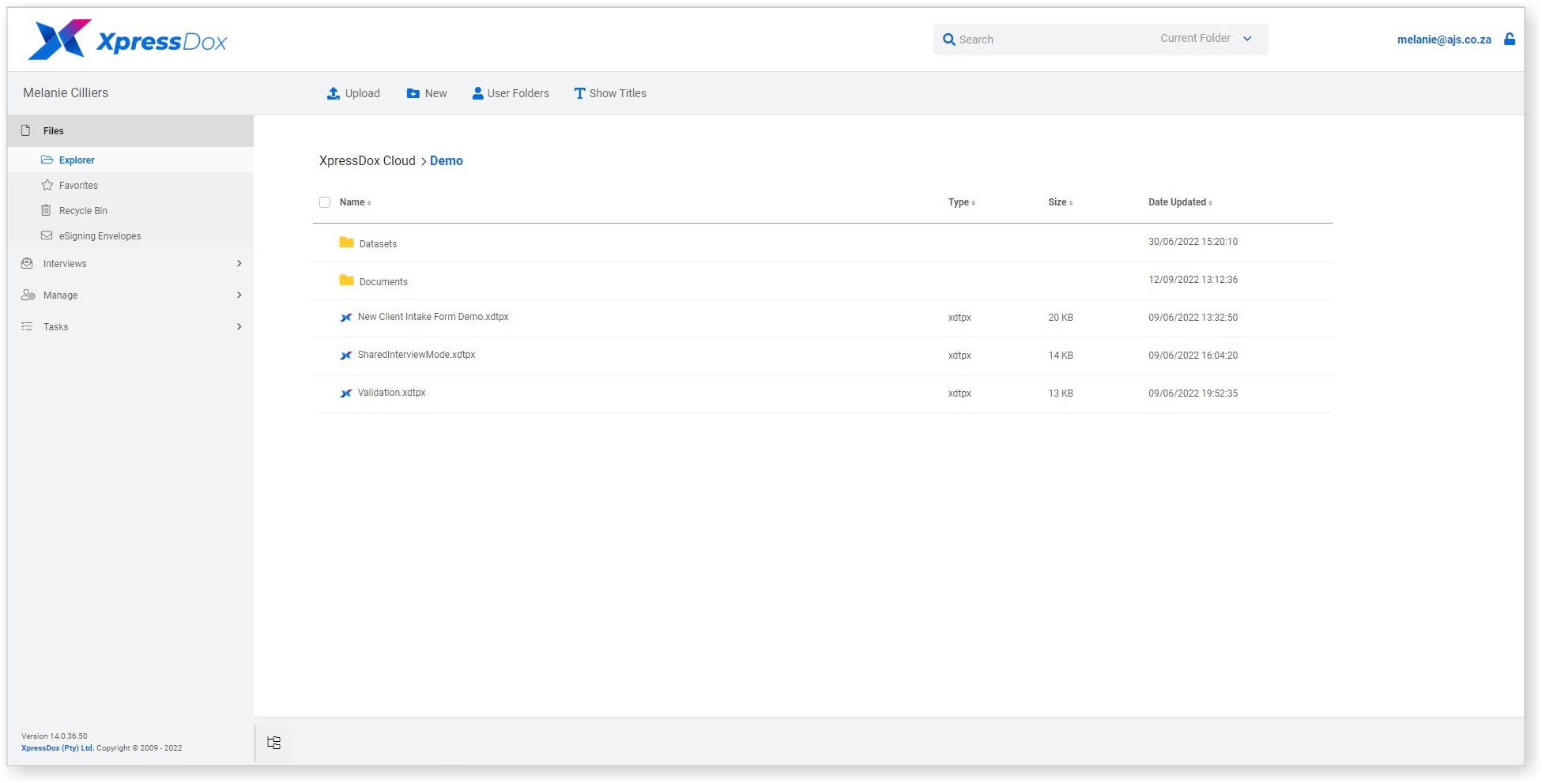Click the New Client Intake Form template icon
1542x783 pixels.
pyautogui.click(x=346, y=318)
